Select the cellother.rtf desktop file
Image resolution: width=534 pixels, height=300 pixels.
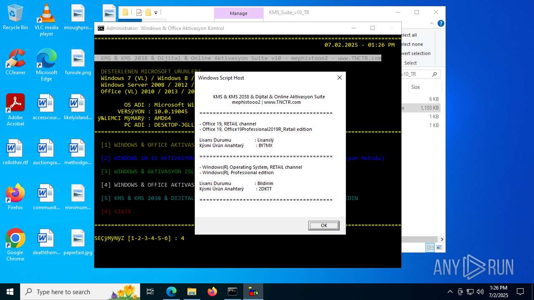(x=15, y=152)
